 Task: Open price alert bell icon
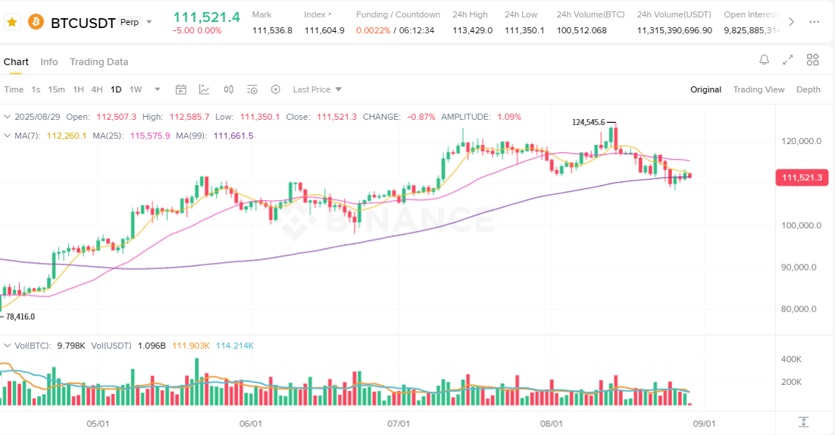[x=765, y=60]
